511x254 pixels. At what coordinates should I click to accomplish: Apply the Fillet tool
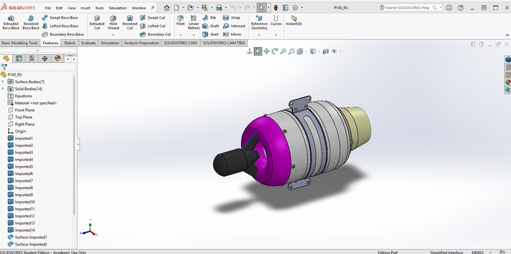[x=181, y=21]
